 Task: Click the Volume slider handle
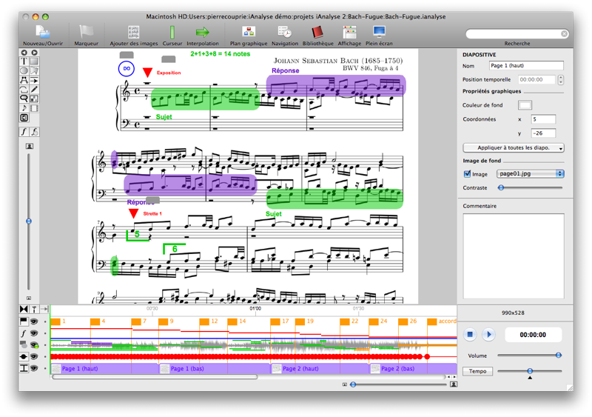tap(559, 356)
